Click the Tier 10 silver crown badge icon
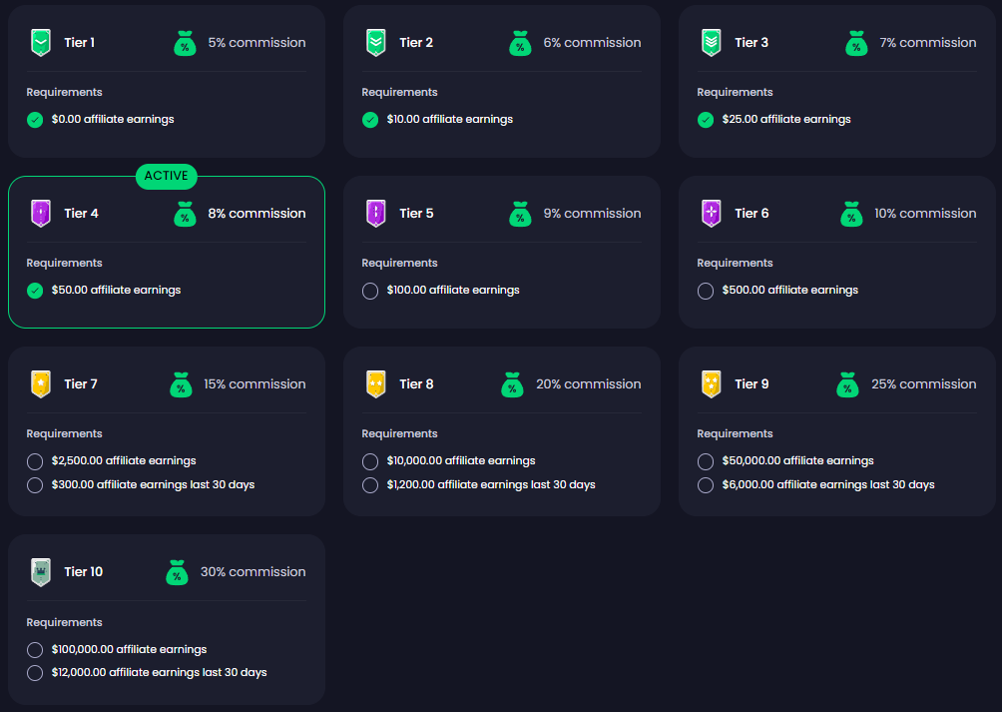Image resolution: width=1002 pixels, height=712 pixels. 40,572
